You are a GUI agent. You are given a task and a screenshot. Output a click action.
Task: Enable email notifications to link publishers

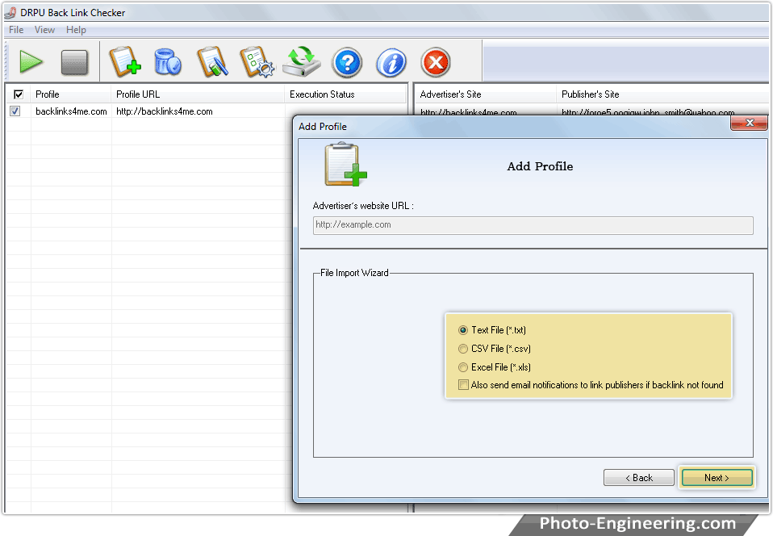(591, 385)
